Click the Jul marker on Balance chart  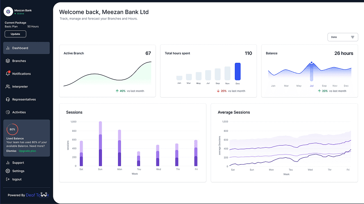pos(311,63)
